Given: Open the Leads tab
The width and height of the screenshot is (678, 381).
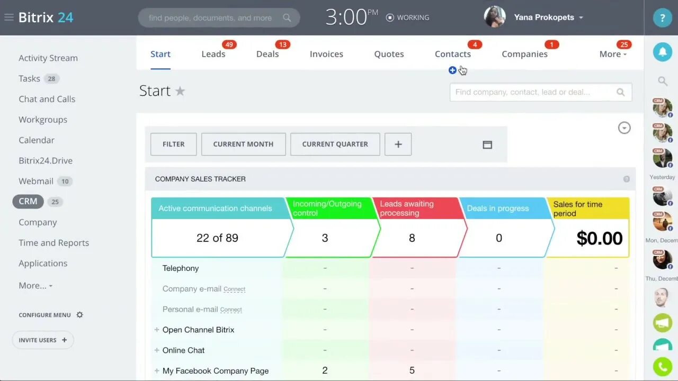Looking at the screenshot, I should (213, 54).
